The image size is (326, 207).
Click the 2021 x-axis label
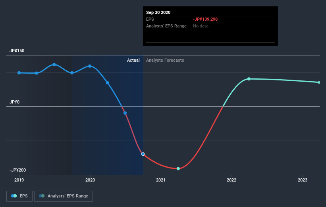coord(161,180)
